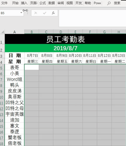The image size is (126, 146).
Task: Click the 宇宙英雄 name cell
Action: tap(14, 114)
